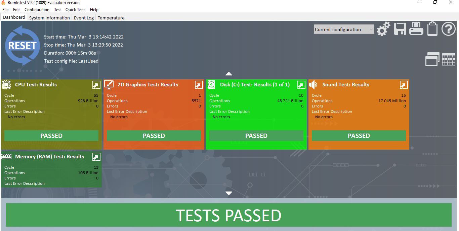459x231 pixels.
Task: Pop out the Disk (C:) Test tile
Action: [301, 85]
